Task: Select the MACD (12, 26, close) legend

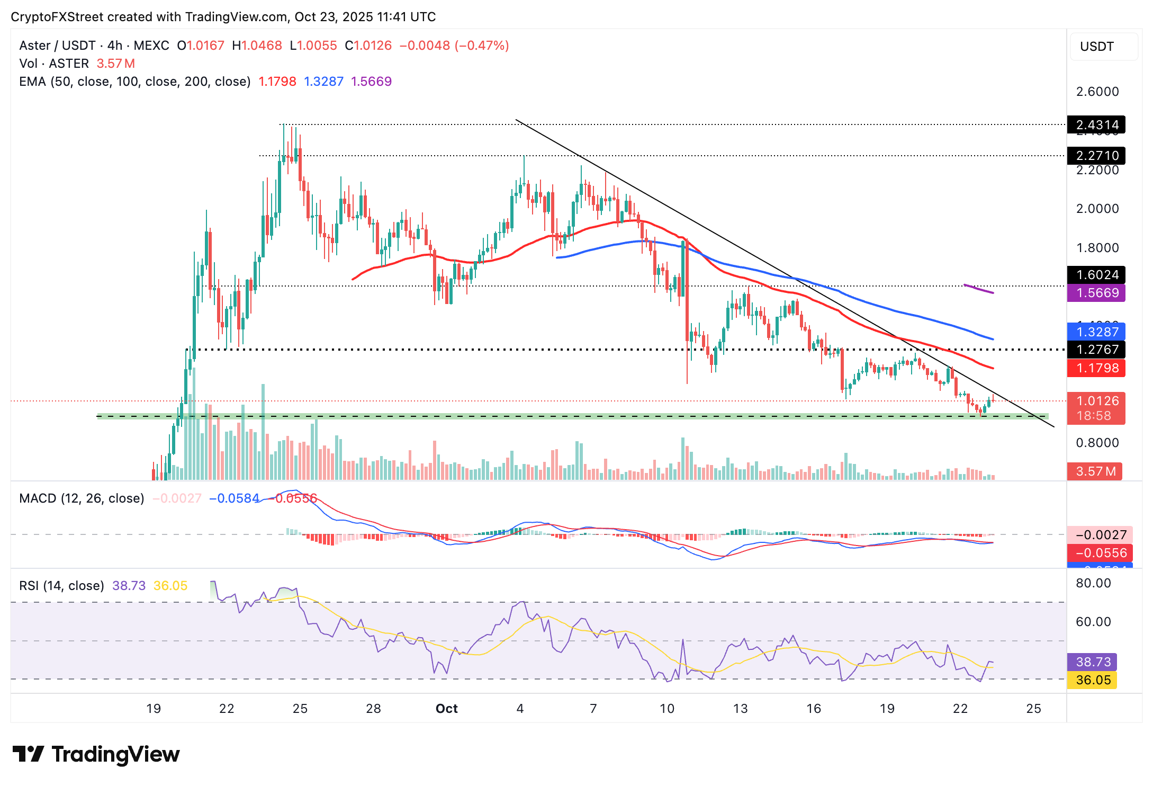Action: [x=82, y=498]
